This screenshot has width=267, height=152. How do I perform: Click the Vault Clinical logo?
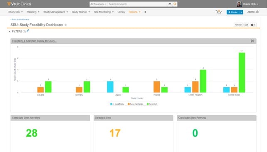[x=19, y=4]
